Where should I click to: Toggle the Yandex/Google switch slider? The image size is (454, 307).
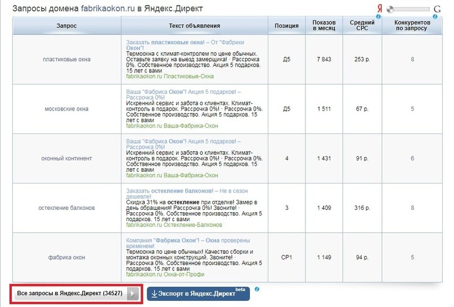[x=408, y=9]
